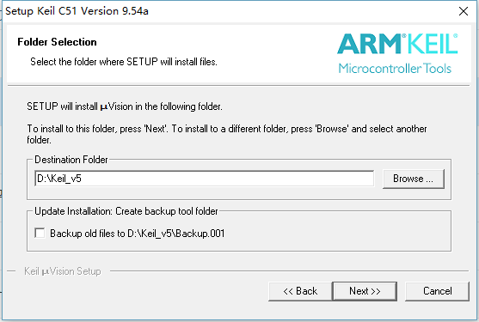Viewport: 479px width, 322px height.
Task: Click the instruction text mentioning 'Browse'
Action: pos(227,134)
